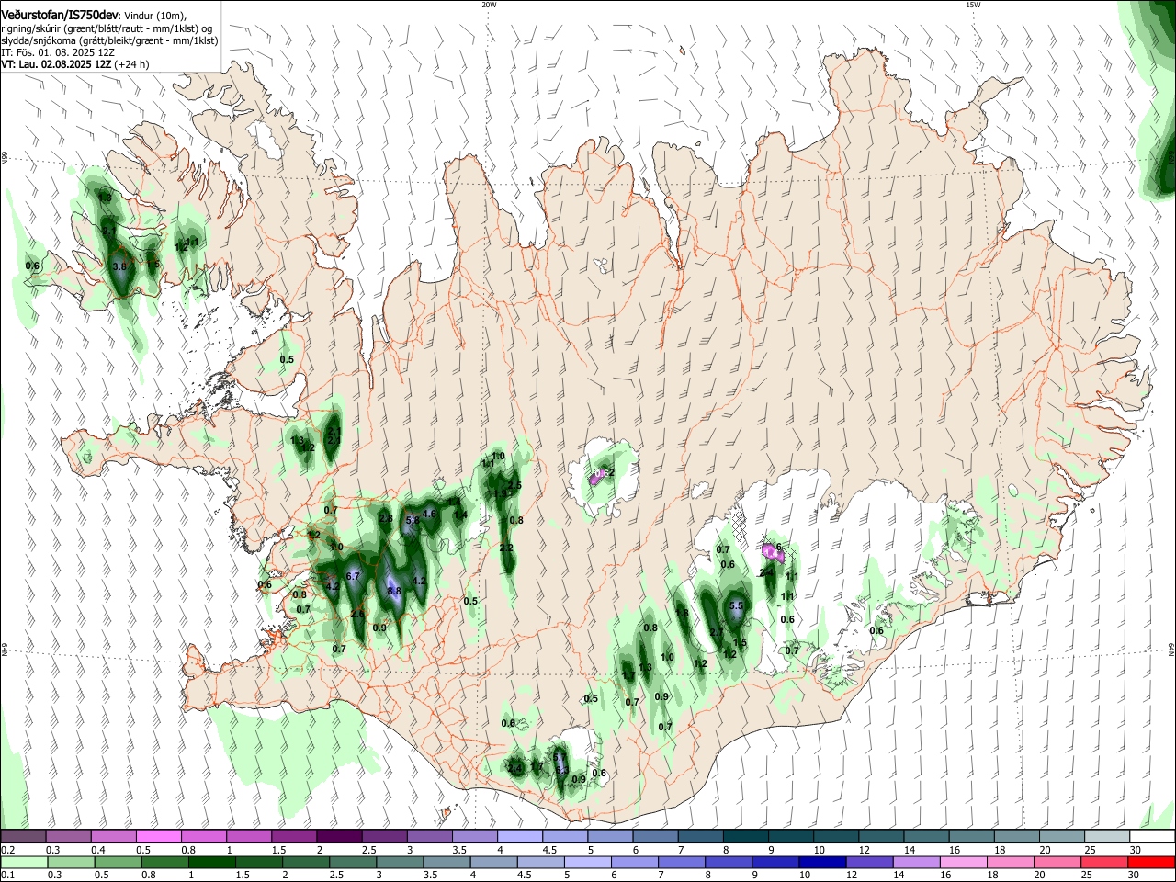The width and height of the screenshot is (1176, 882).
Task: Click the Veðurstofan/IS750dev title text
Action: (60, 15)
